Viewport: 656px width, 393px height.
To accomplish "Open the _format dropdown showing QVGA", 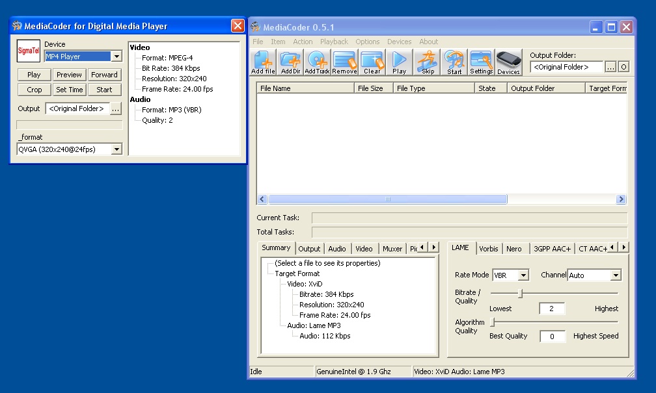I will [116, 149].
